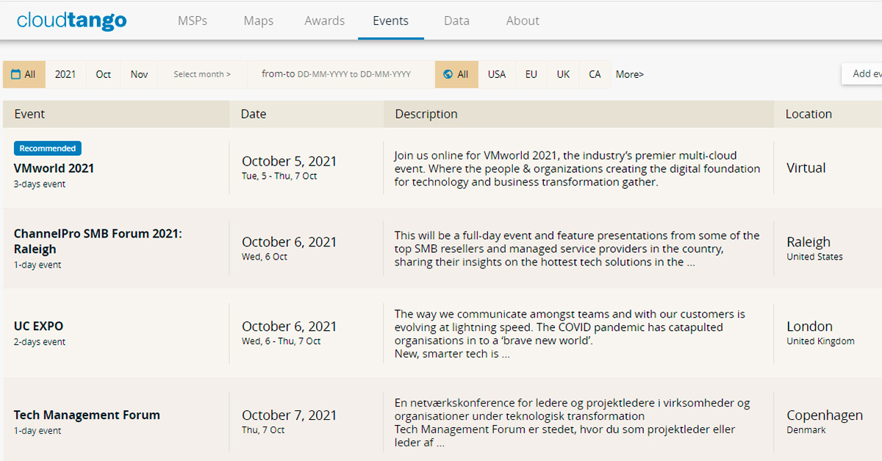
Task: Click 'Thu, 7 Oct' text
Action: tap(263, 430)
